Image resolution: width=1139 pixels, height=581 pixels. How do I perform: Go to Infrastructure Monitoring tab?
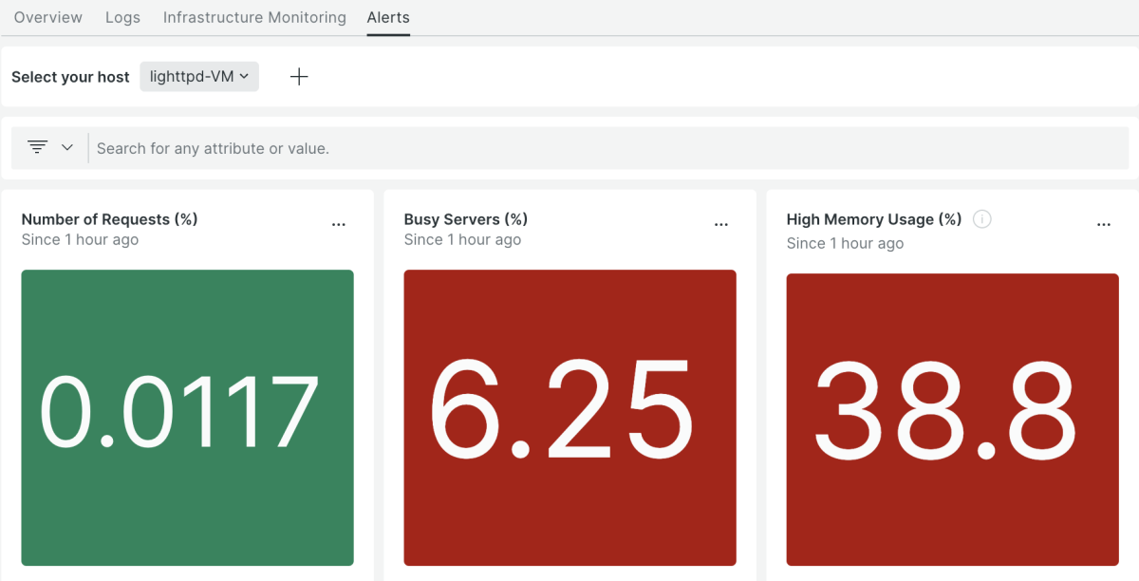point(254,17)
